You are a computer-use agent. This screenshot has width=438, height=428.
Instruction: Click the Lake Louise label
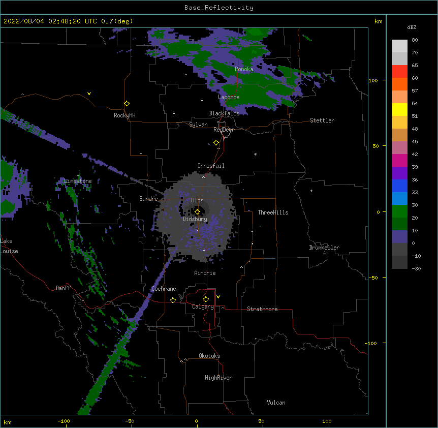click(9, 246)
